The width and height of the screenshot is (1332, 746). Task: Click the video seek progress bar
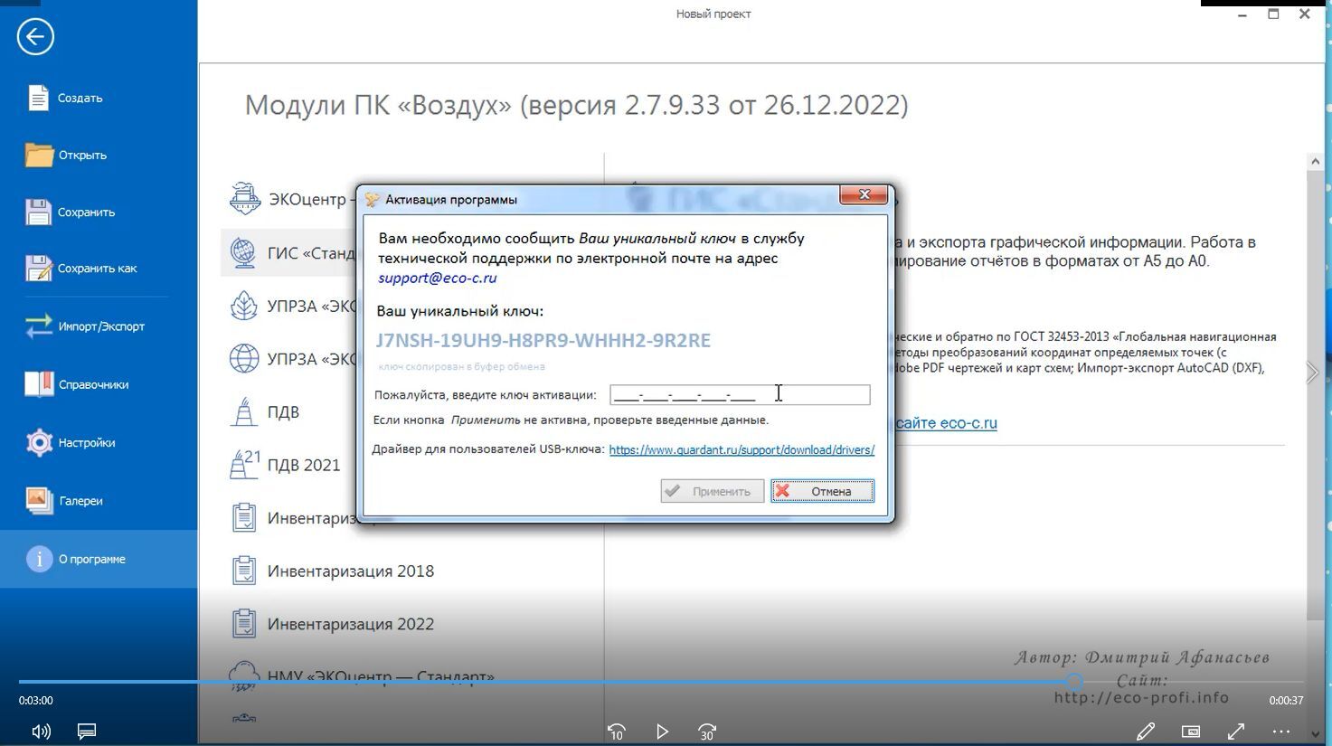pos(661,682)
